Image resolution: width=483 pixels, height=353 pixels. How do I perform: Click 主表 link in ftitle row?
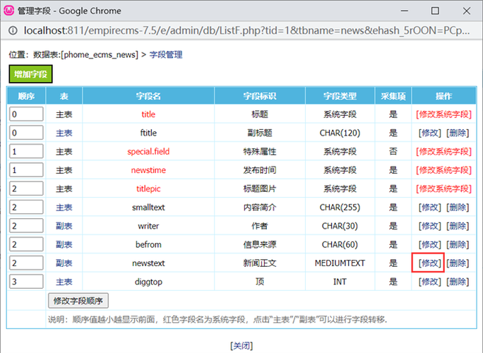click(64, 133)
